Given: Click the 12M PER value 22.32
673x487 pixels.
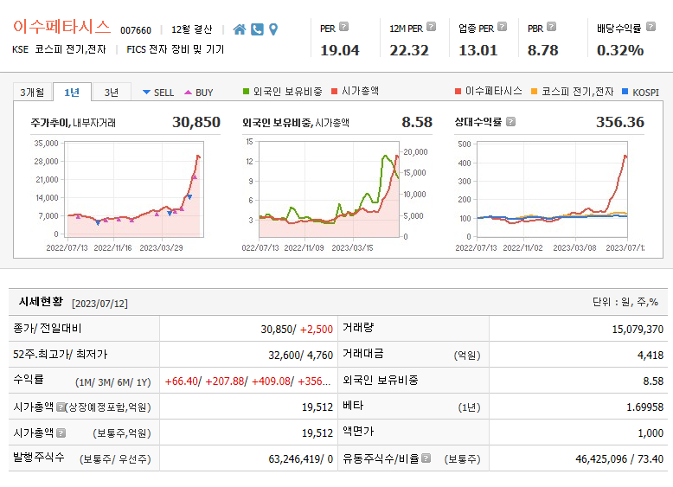Looking at the screenshot, I should pyautogui.click(x=409, y=50).
